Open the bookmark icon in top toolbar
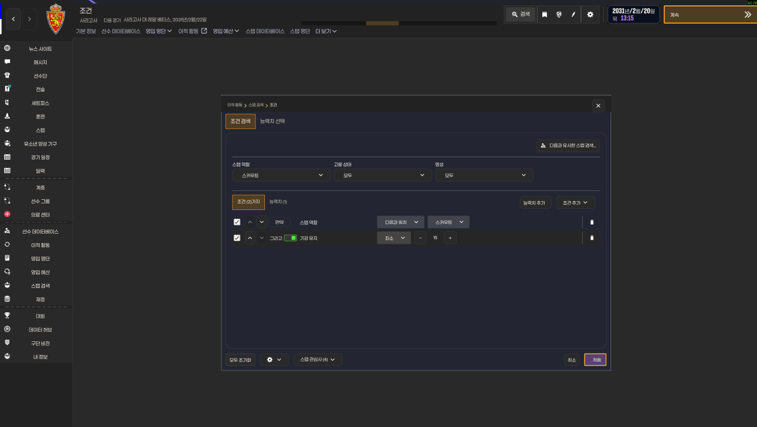This screenshot has height=427, width=757. [545, 14]
